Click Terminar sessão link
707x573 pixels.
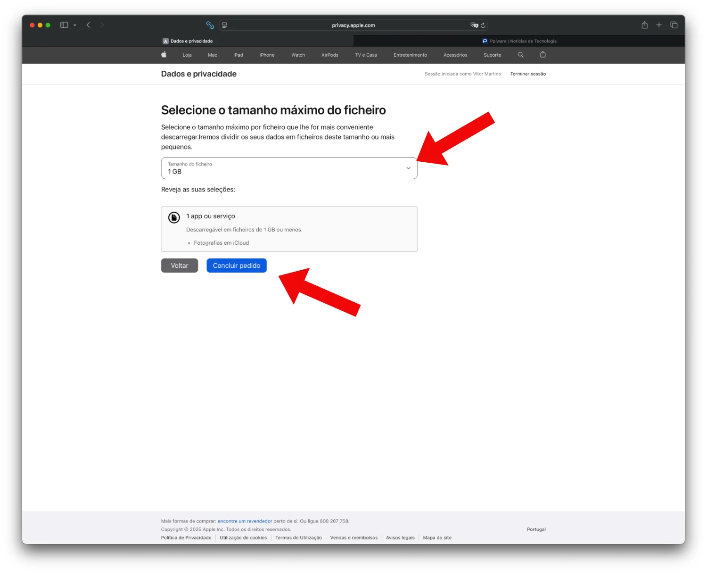(528, 74)
